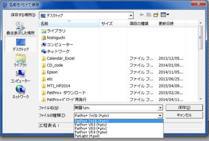This screenshot has width=209, height=141.
Task: Click the etc folder icon
Action: [x=44, y=79]
